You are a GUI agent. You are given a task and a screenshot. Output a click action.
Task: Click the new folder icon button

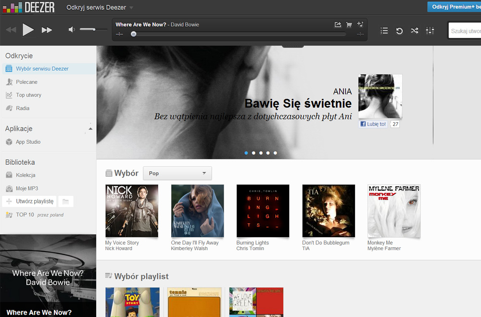click(x=65, y=201)
